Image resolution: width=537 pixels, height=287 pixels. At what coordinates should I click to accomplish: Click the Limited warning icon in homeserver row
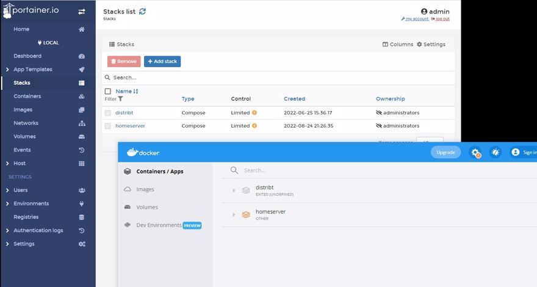click(x=254, y=126)
